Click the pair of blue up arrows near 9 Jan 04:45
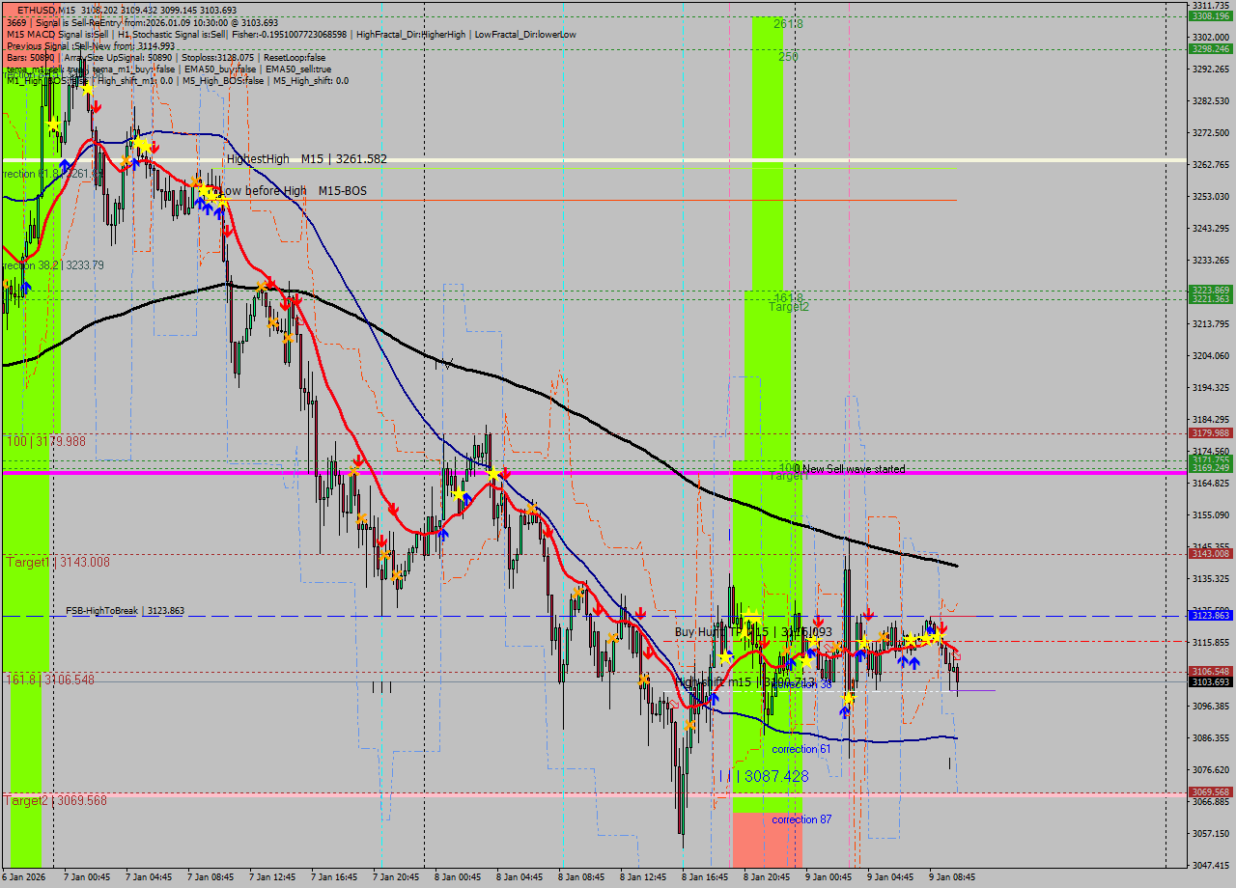The image size is (1236, 888). coord(908,662)
